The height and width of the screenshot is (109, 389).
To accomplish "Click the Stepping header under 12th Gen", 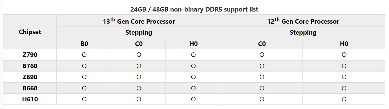I will point(303,32).
